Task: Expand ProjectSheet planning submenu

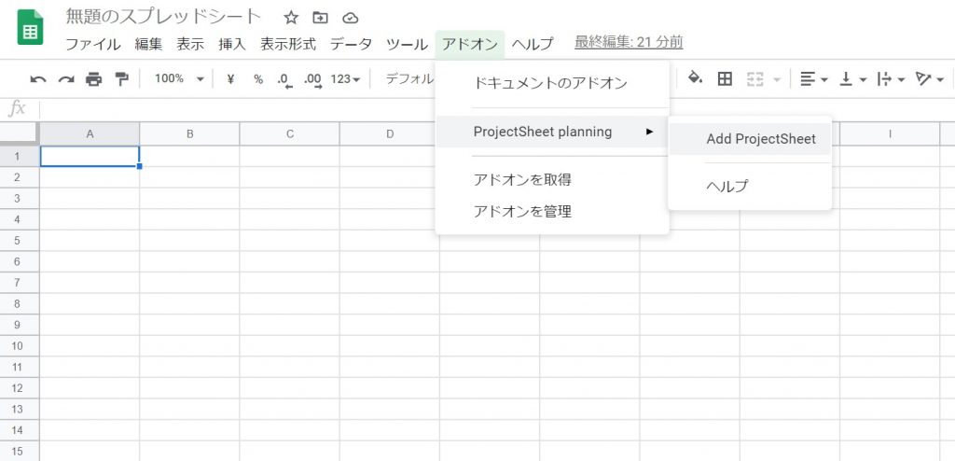Action: (552, 131)
